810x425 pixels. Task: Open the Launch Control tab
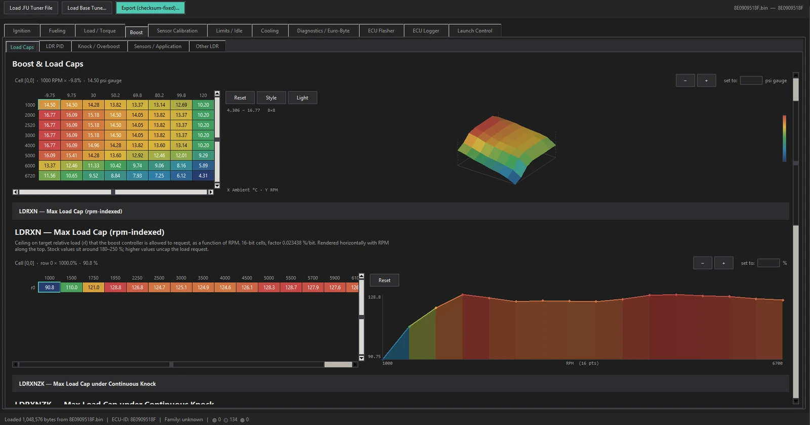(475, 31)
